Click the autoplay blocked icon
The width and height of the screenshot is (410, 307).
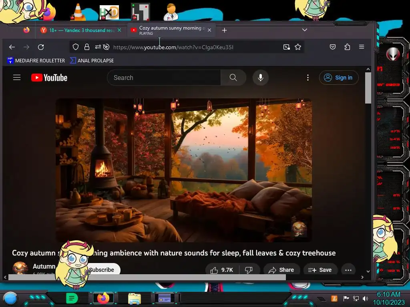click(x=106, y=47)
